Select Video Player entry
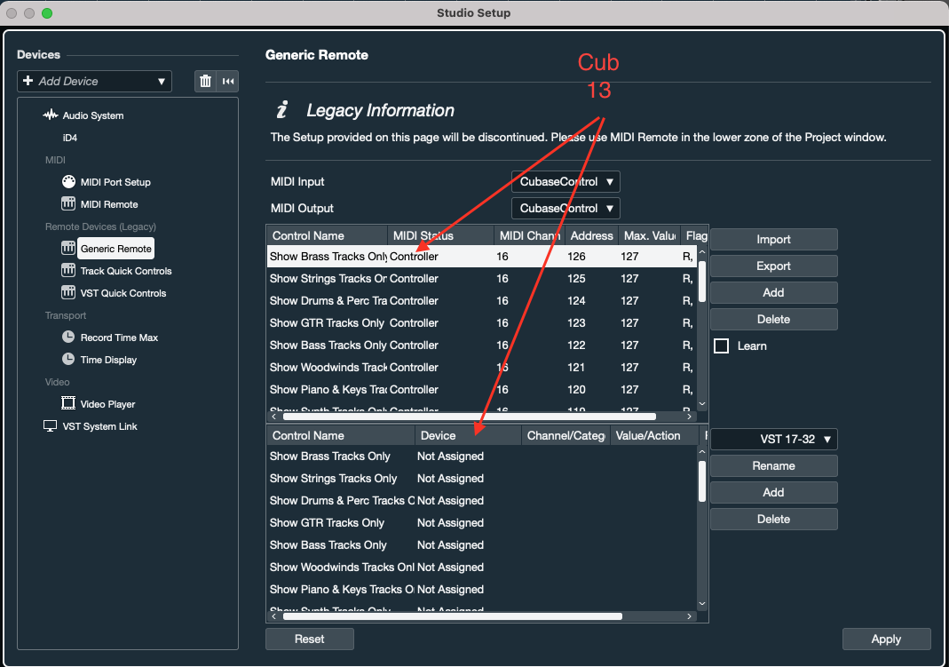The width and height of the screenshot is (949, 667). (107, 404)
